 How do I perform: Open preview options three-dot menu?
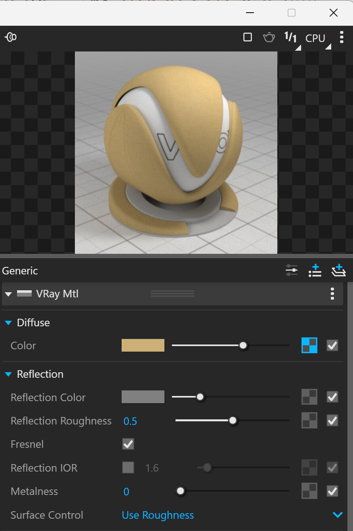(342, 37)
